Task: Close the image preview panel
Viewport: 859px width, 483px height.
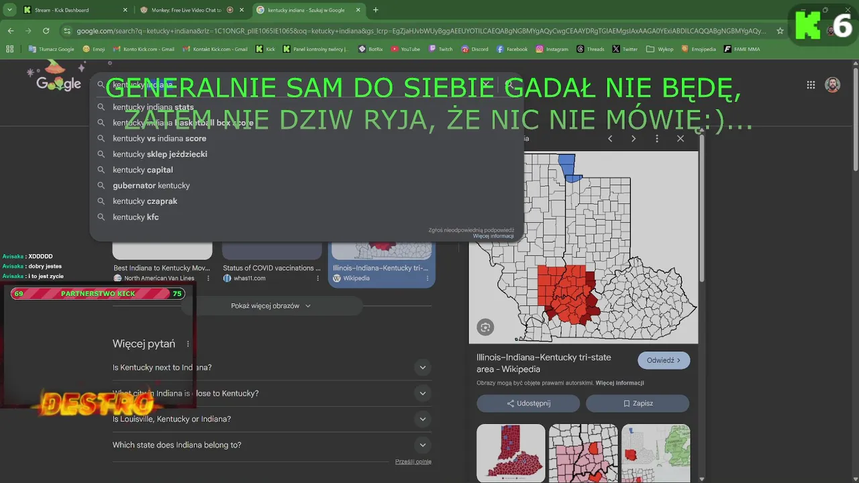Action: coord(680,138)
